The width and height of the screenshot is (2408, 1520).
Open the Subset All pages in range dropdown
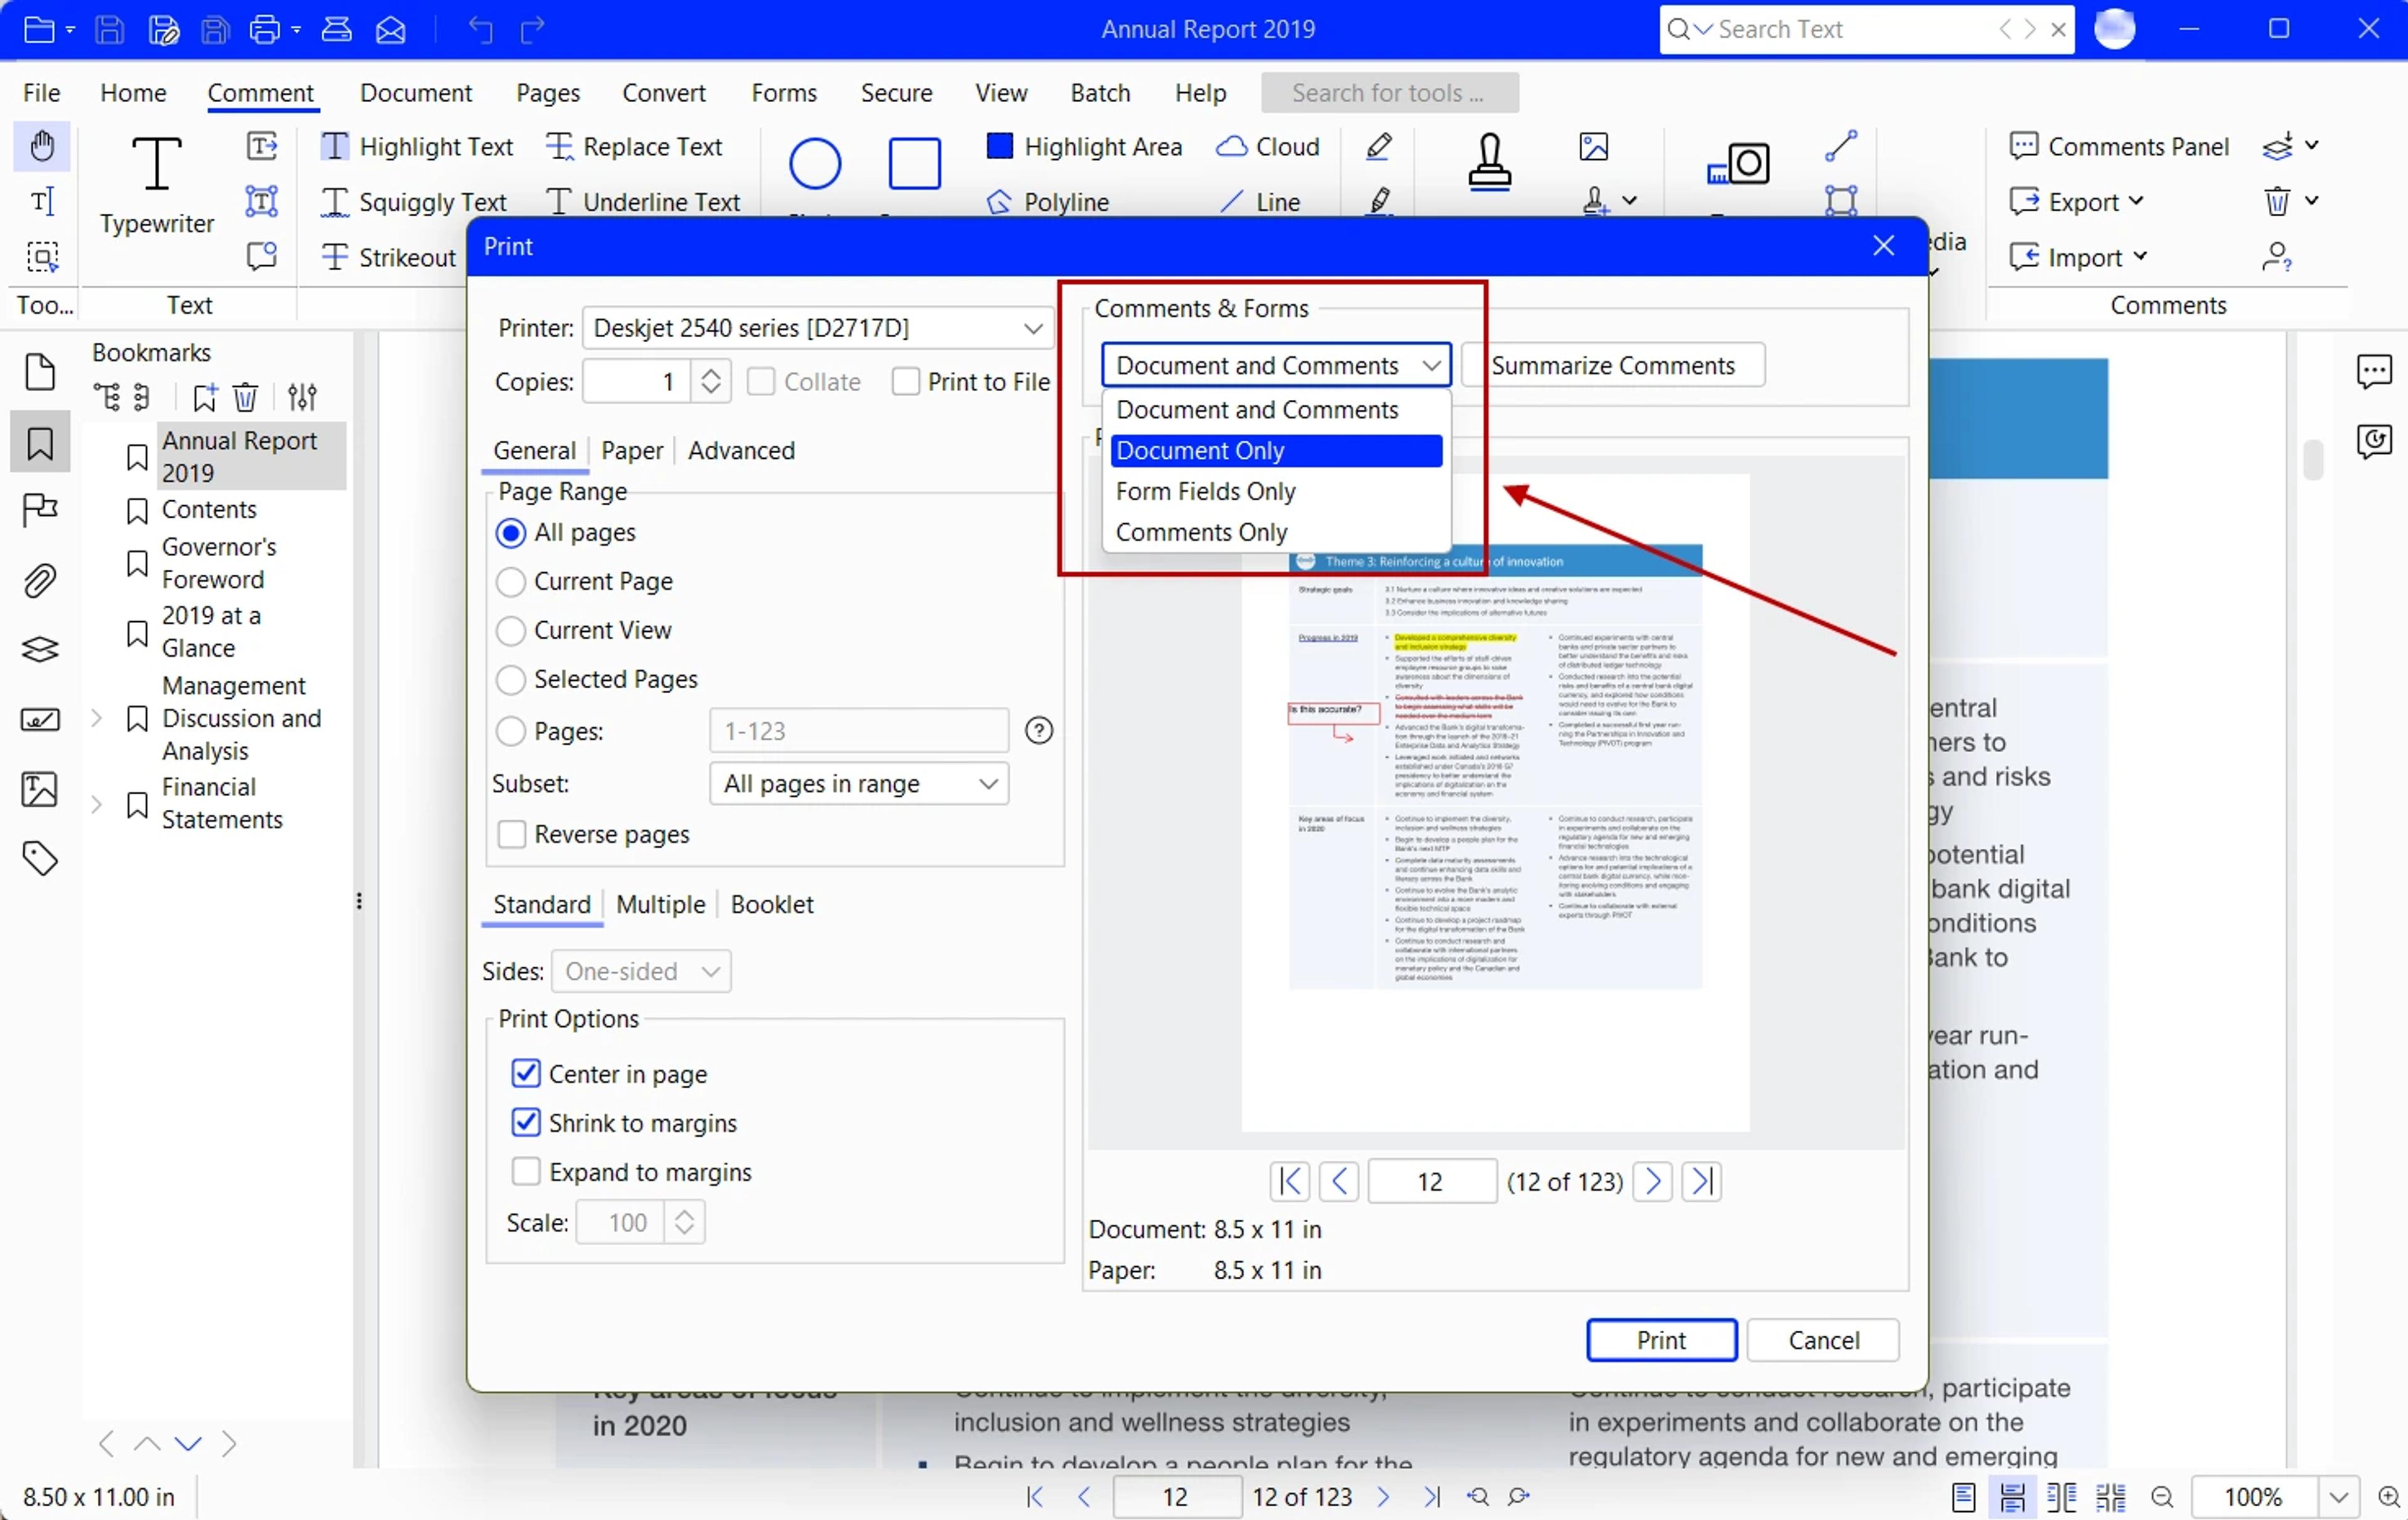[x=859, y=784]
